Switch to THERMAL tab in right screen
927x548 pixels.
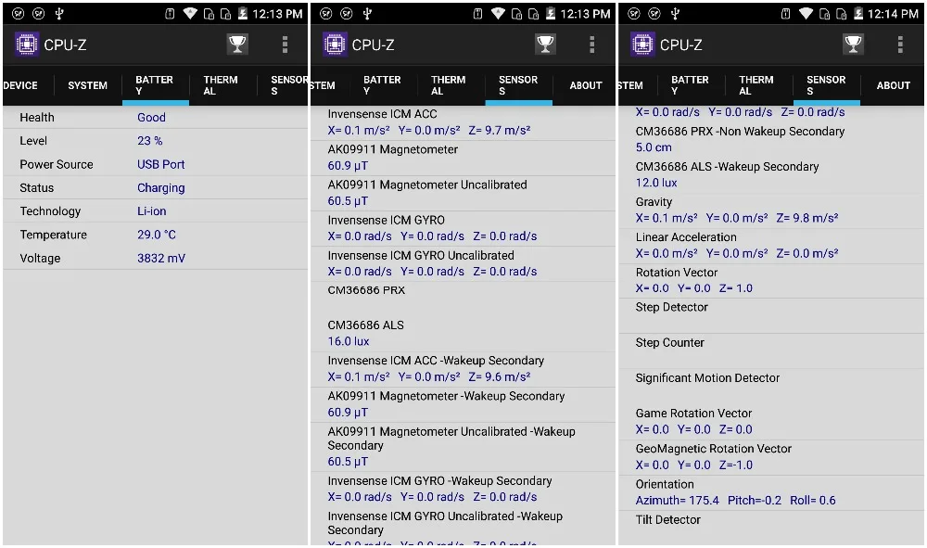(x=758, y=85)
